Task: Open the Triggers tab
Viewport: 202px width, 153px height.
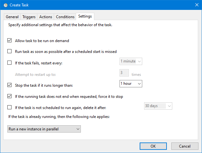Action: point(29,17)
